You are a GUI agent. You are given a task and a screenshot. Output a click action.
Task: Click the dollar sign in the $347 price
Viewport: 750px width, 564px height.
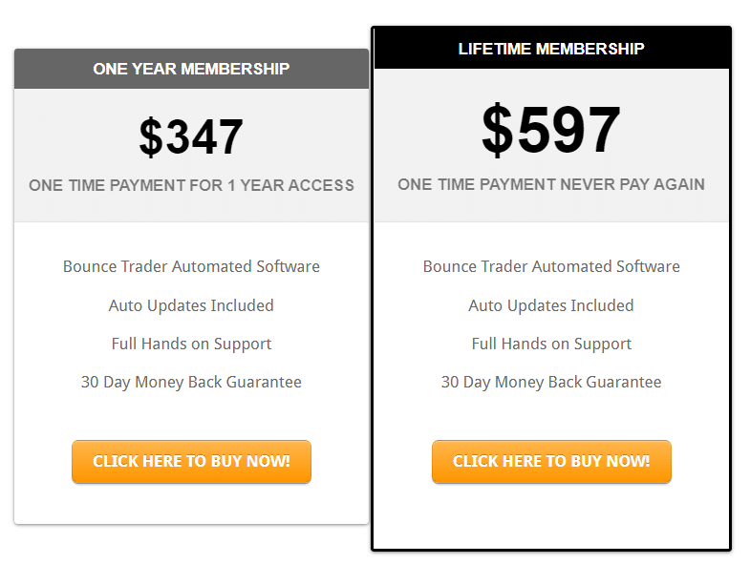coord(151,137)
